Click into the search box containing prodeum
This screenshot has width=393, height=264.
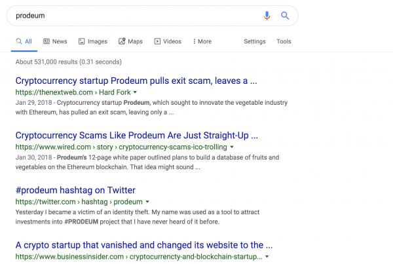coord(136,16)
